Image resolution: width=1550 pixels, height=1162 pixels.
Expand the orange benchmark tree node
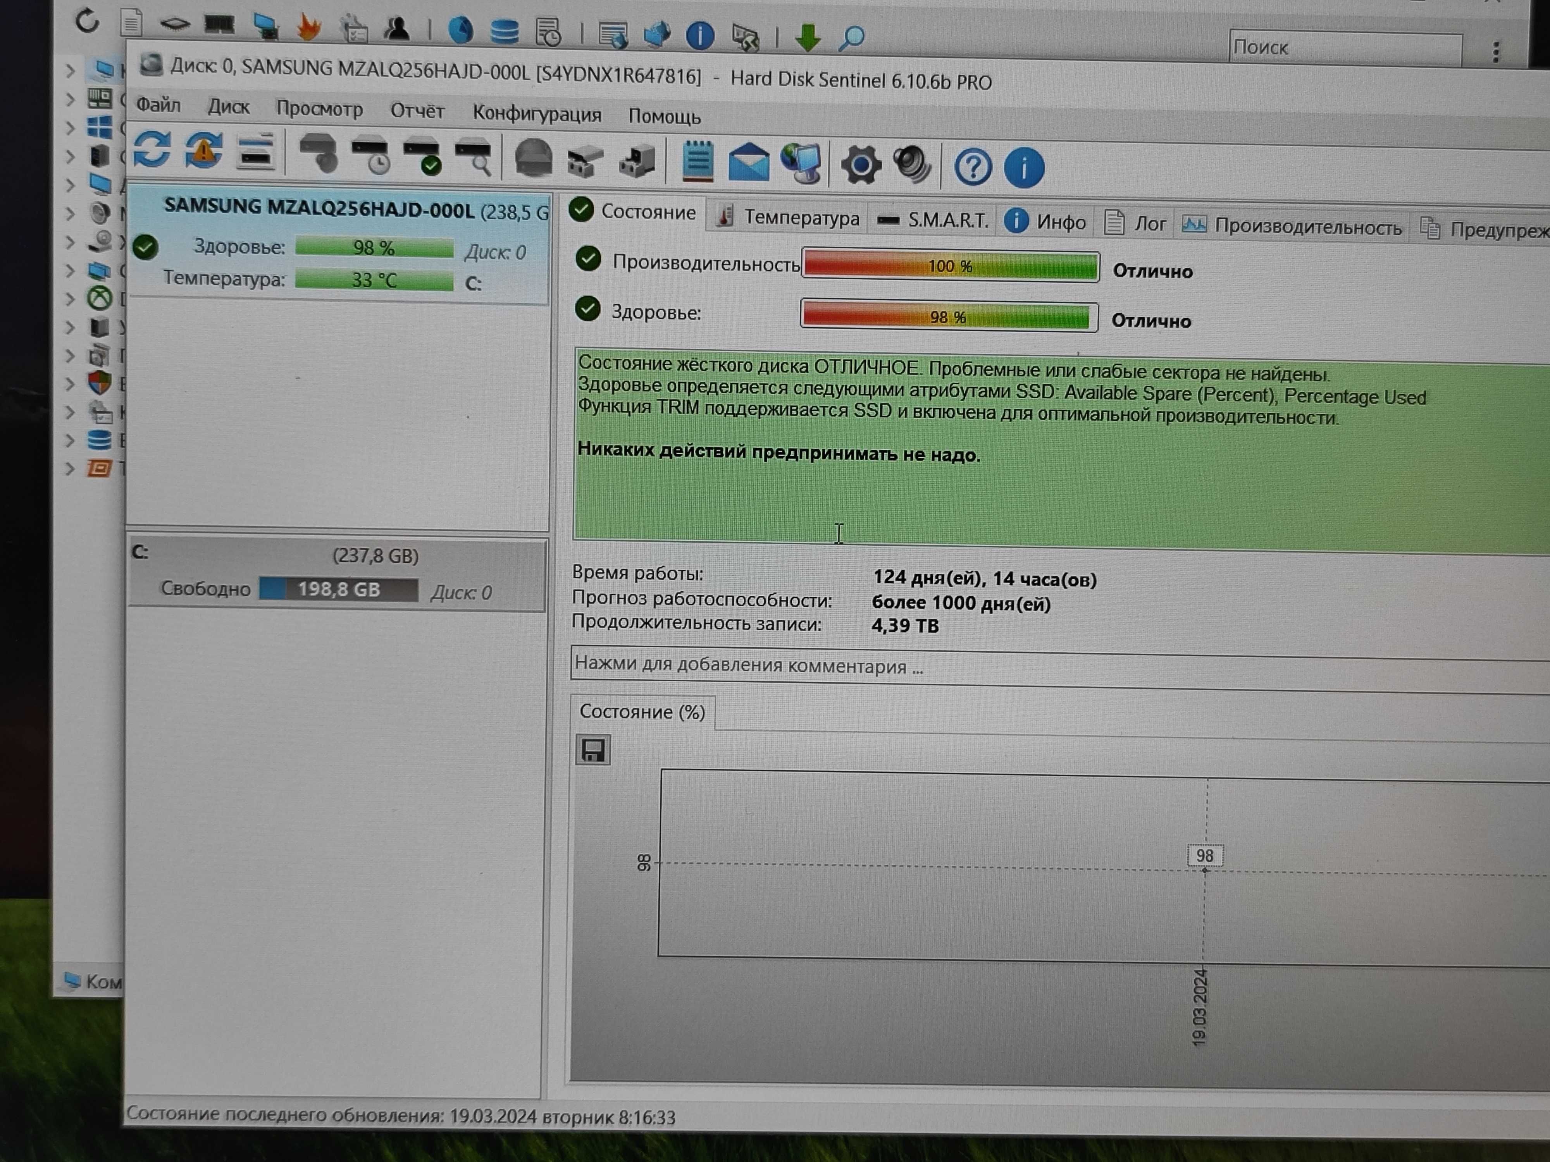click(x=70, y=469)
